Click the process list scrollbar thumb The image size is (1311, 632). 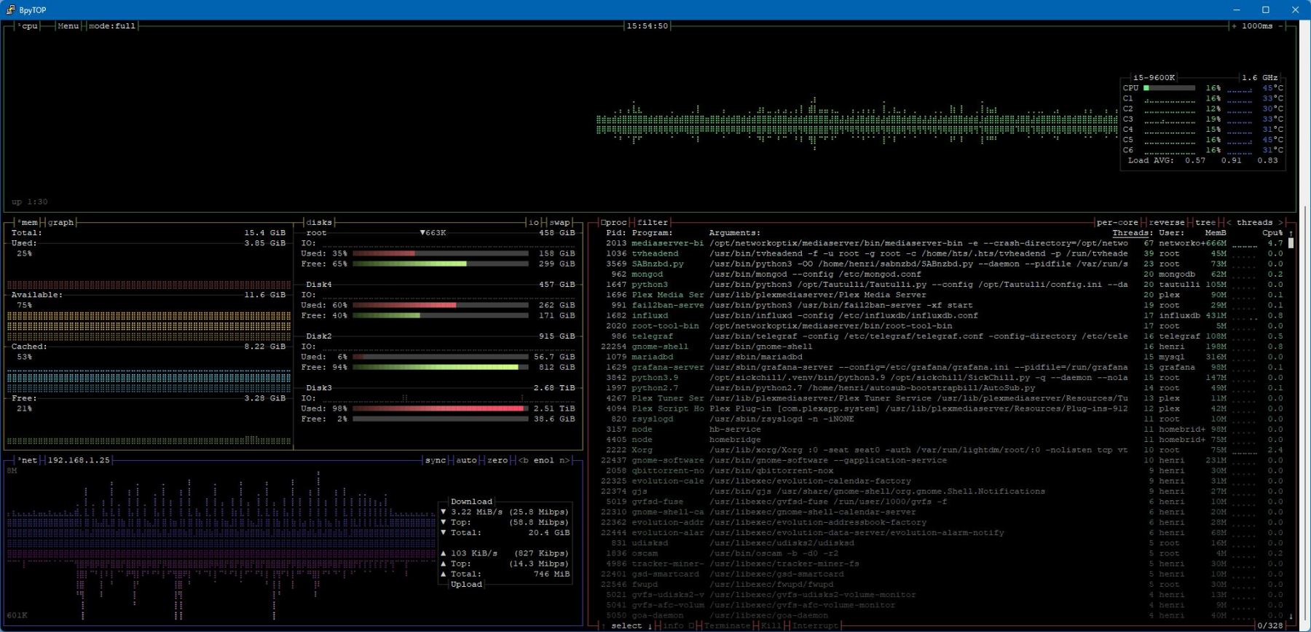[x=1291, y=243]
